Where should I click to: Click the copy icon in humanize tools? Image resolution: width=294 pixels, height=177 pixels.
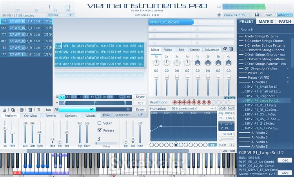point(222,128)
